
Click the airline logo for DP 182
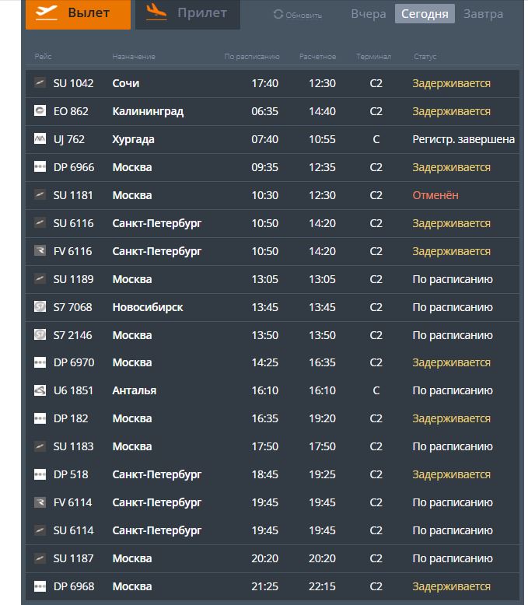(x=40, y=418)
